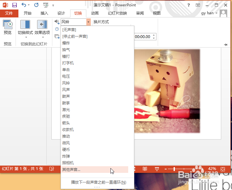Switch to the 视图 tab
The image size is (232, 190).
pyautogui.click(x=157, y=13)
